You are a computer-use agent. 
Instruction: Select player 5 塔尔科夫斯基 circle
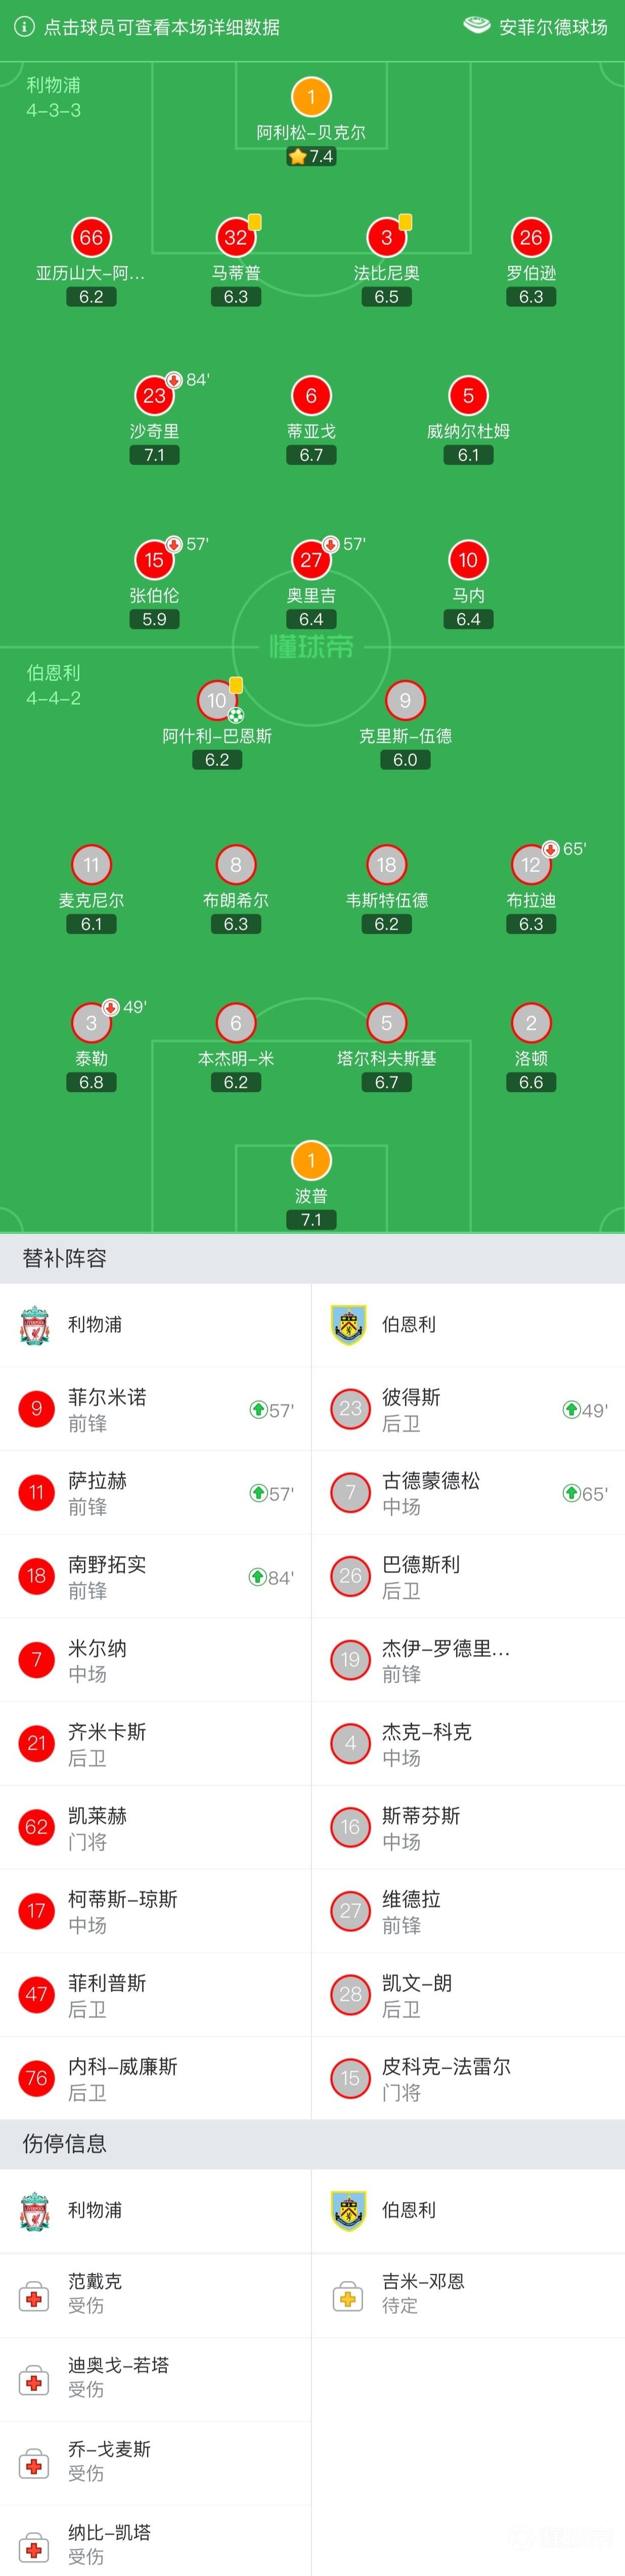[x=386, y=1023]
